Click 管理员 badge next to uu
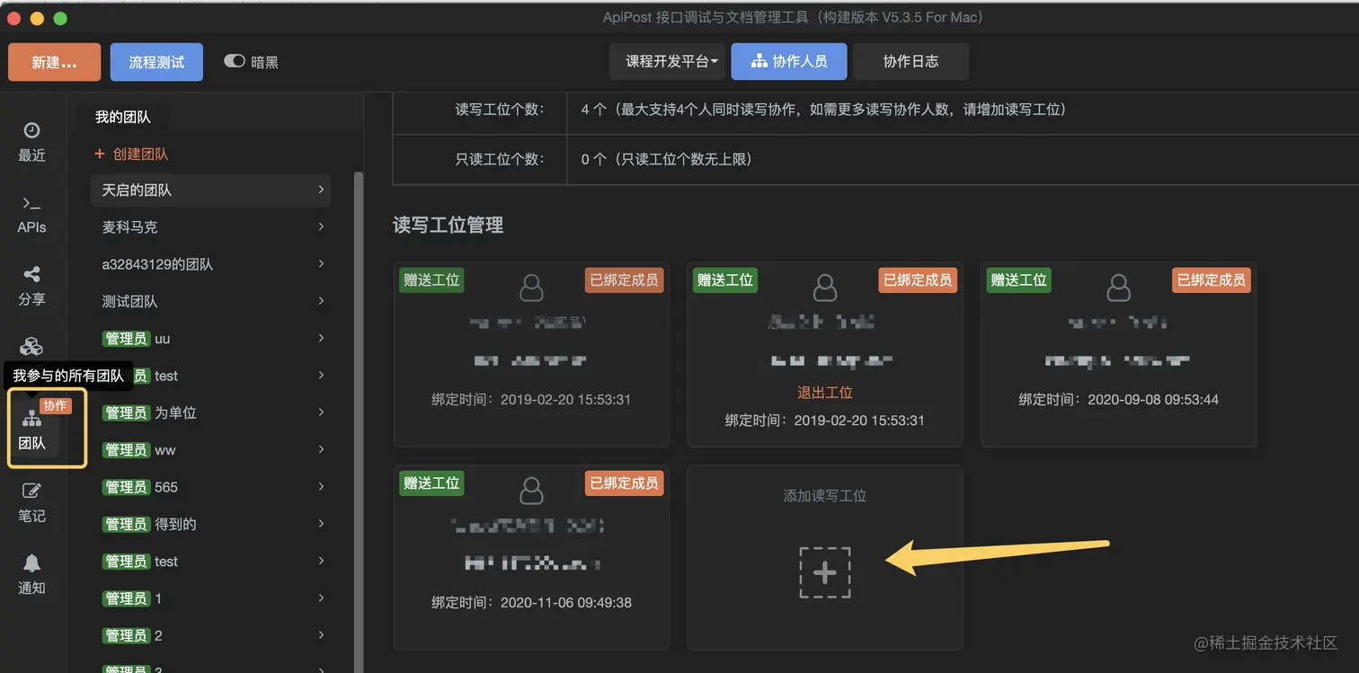 coord(126,339)
